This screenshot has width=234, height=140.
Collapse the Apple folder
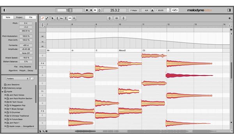3,92
